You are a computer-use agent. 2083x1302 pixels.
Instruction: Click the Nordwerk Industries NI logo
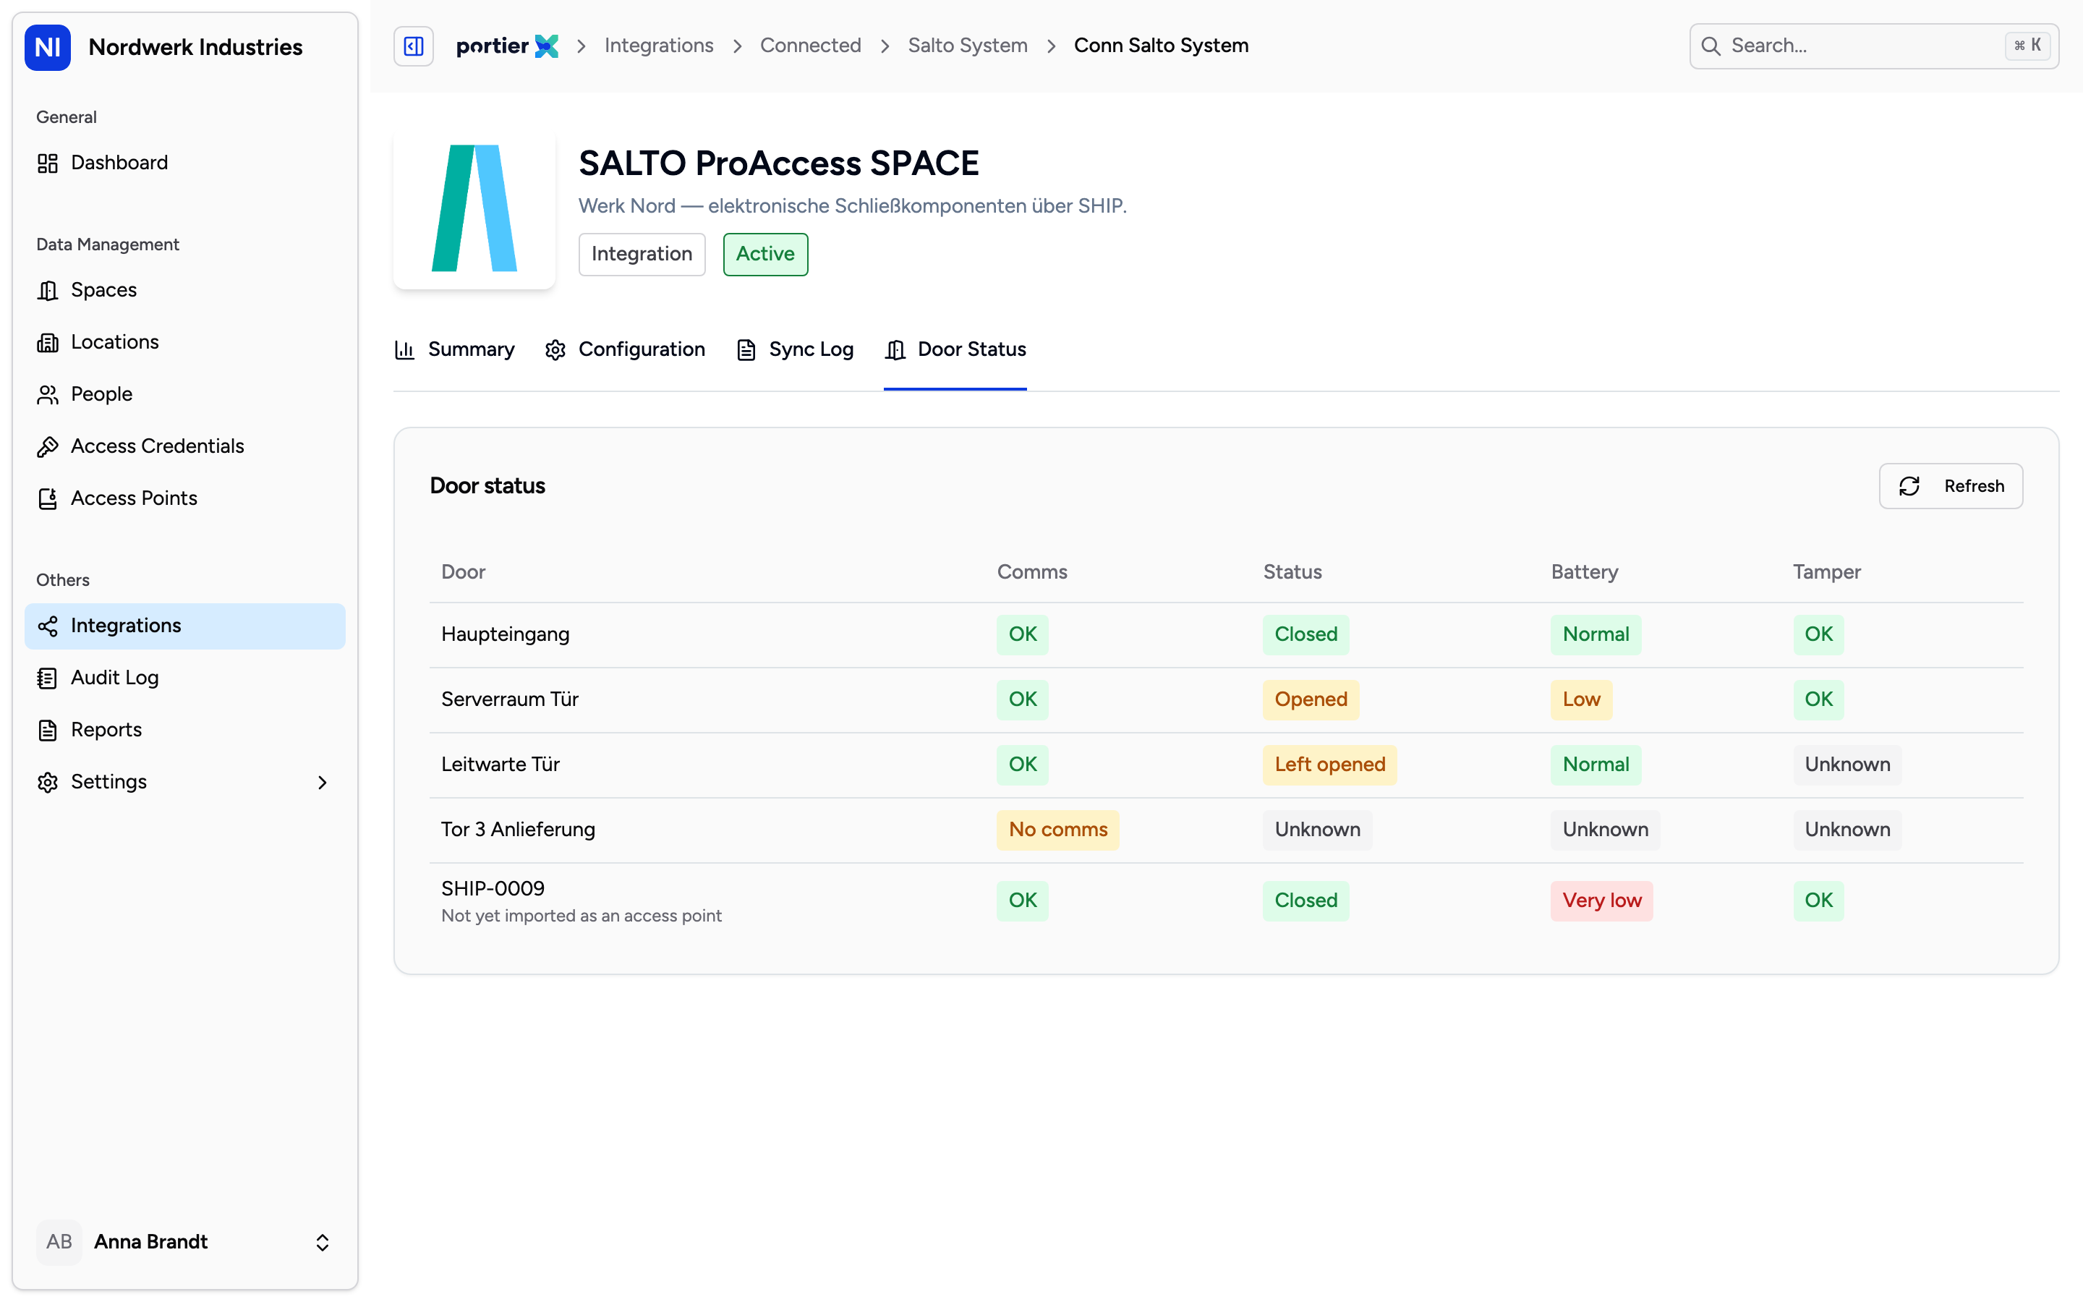(47, 46)
